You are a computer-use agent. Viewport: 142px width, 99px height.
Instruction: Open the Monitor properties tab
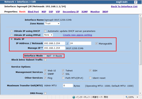pos(95,12)
